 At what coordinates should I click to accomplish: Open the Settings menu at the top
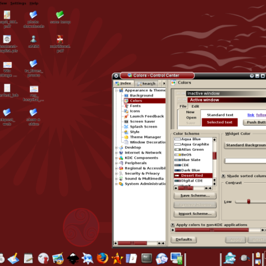click(x=18, y=3)
